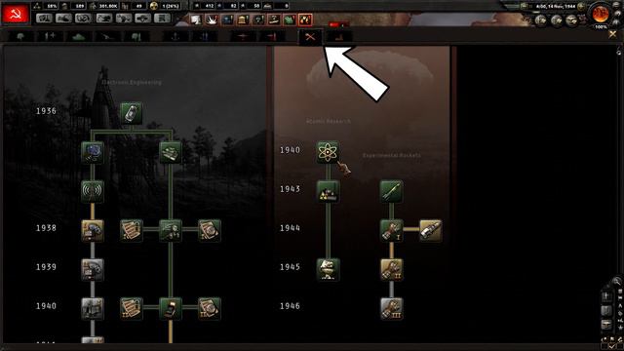Select the 1943 Experimental Rockets technology
This screenshot has width=624, height=351.
click(391, 191)
